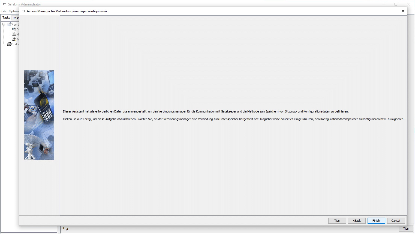
Task: Click the wizard's decorative phone image
Action: (x=39, y=115)
